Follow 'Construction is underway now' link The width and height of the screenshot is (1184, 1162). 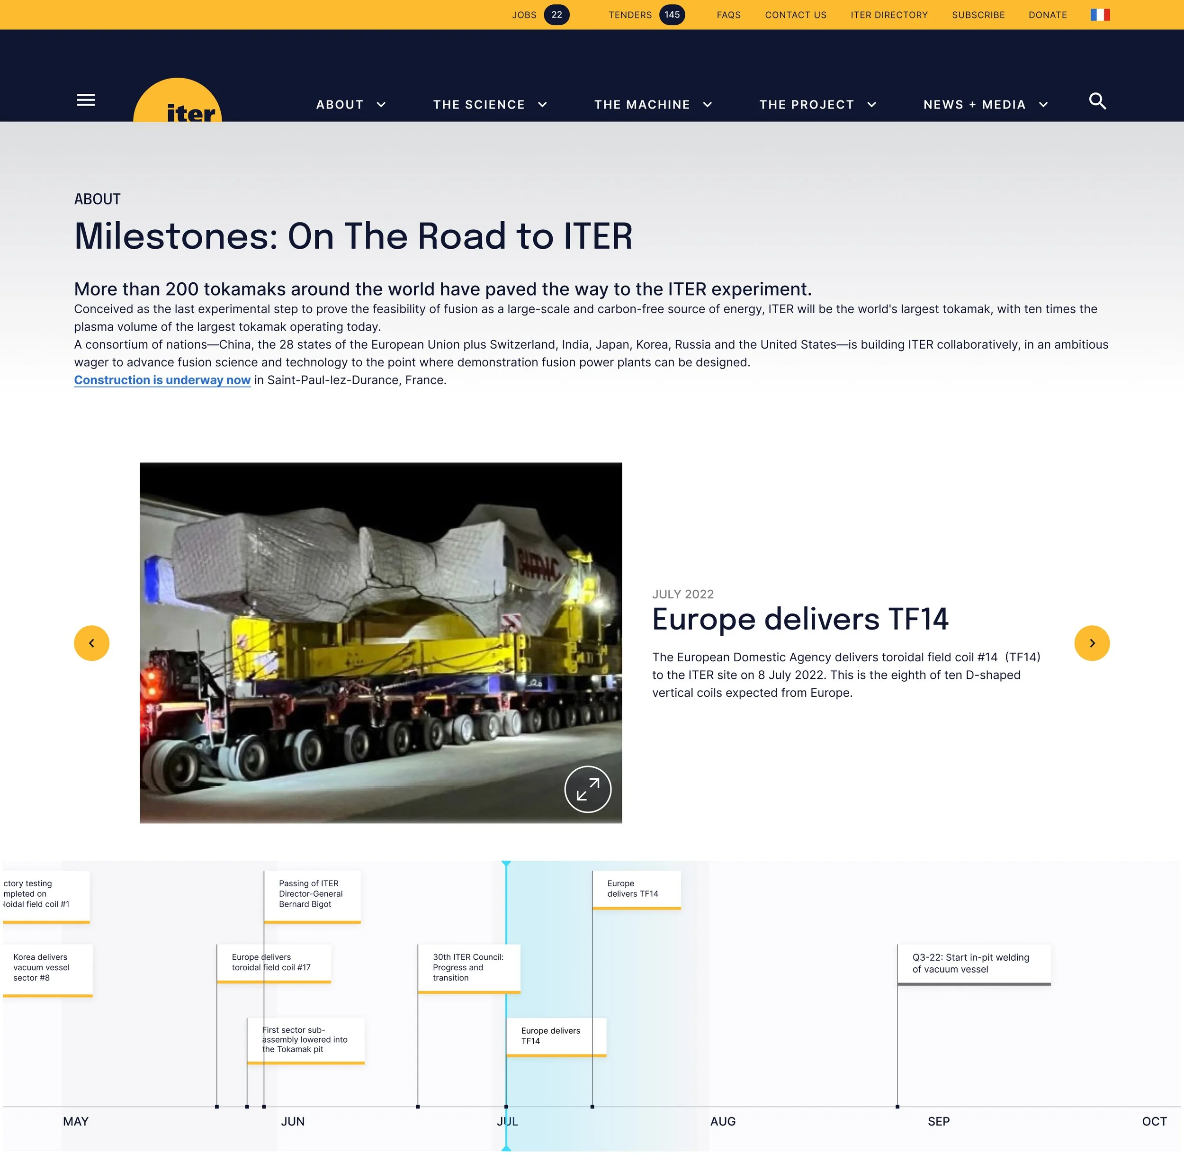(x=162, y=380)
